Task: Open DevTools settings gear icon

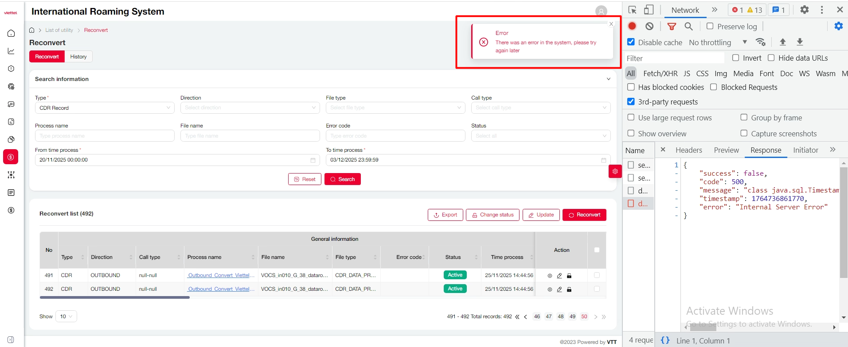Action: (804, 10)
